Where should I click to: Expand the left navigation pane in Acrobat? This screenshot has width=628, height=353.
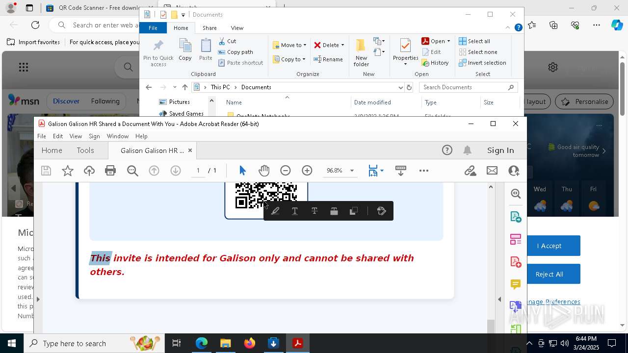coord(38,299)
